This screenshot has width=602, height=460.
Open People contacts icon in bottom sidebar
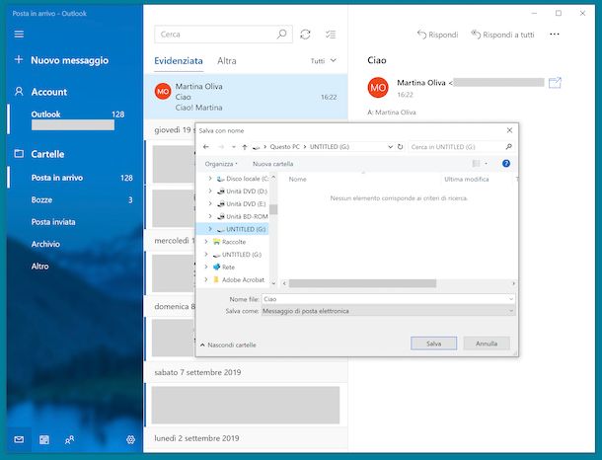[x=69, y=439]
